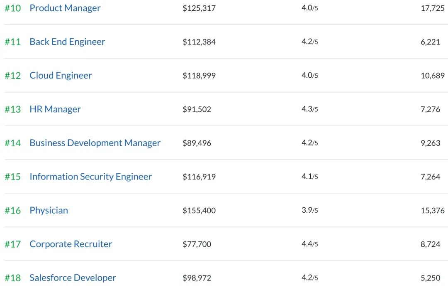The image size is (448, 290).
Task: Click the 10,689 Cloud Engineer openings
Action: [432, 76]
